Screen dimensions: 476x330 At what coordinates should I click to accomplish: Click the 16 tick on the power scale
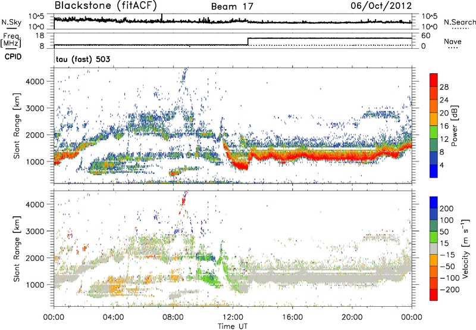(x=444, y=126)
